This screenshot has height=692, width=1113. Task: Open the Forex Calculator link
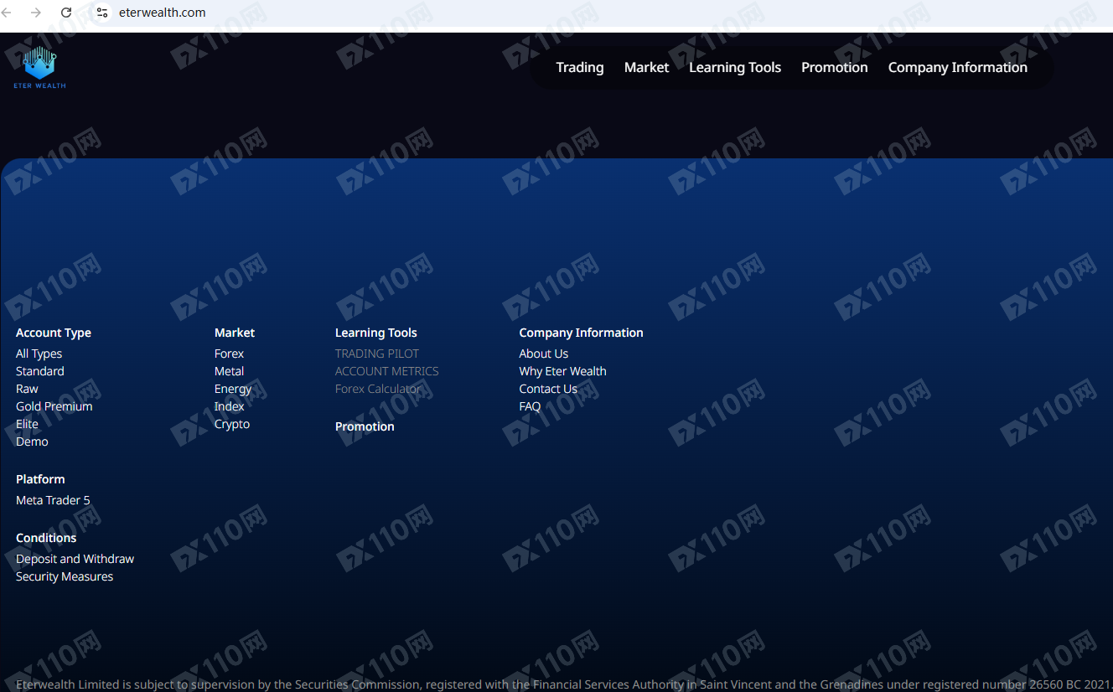pos(378,389)
